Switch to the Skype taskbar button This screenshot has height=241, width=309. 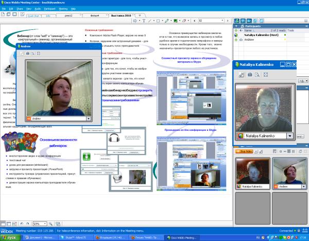pyautogui.click(x=76, y=237)
